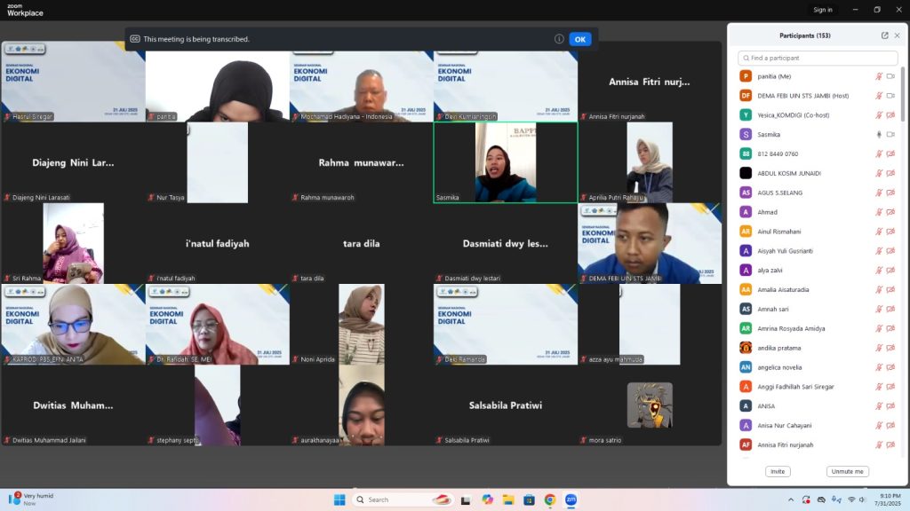Screen dimensions: 910x511
Task: Click the closed caption CC icon
Action: [x=135, y=39]
